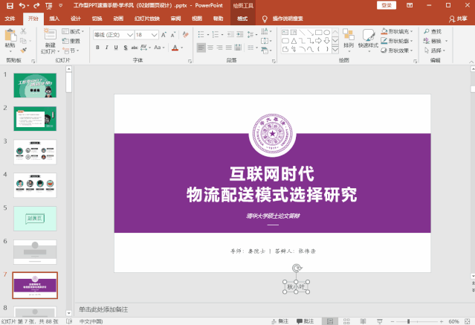Click the Paste (粘贴) clipboard icon
The width and height of the screenshot is (475, 325).
pyautogui.click(x=10, y=36)
